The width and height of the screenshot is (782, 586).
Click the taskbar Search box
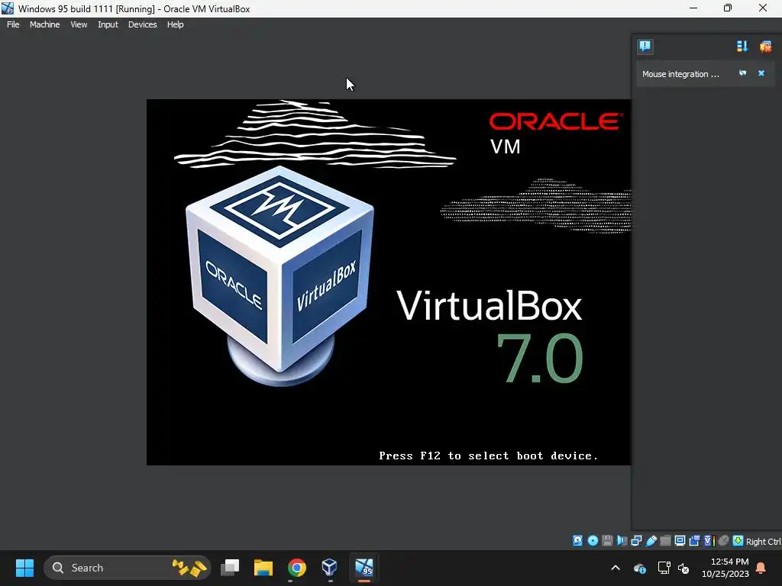point(128,568)
